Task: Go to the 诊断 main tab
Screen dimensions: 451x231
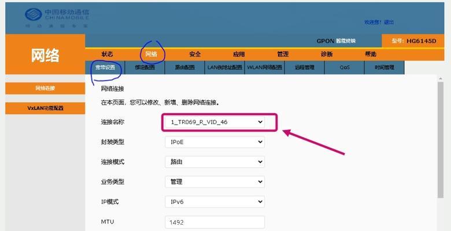Action: [327, 54]
